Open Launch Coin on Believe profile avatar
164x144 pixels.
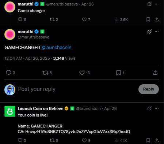[x=10, y=111]
